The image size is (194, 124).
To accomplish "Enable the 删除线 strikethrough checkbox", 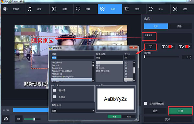I will click(54, 90).
